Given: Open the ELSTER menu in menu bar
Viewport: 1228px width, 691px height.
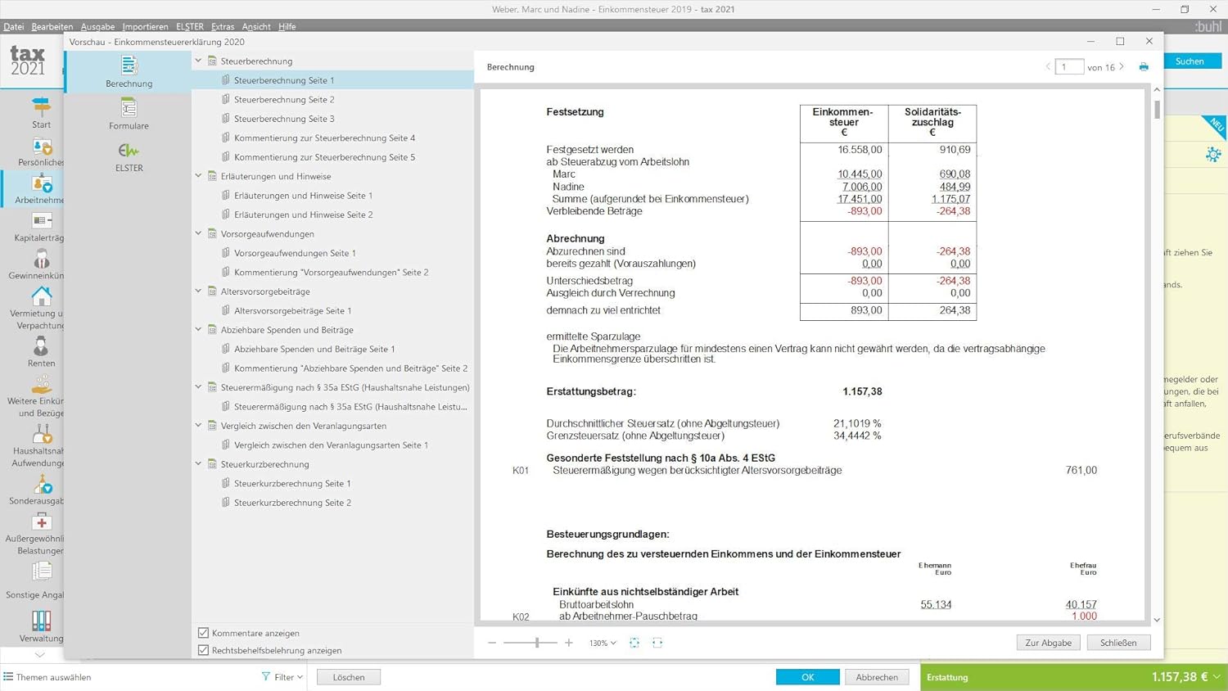Looking at the screenshot, I should tap(189, 26).
